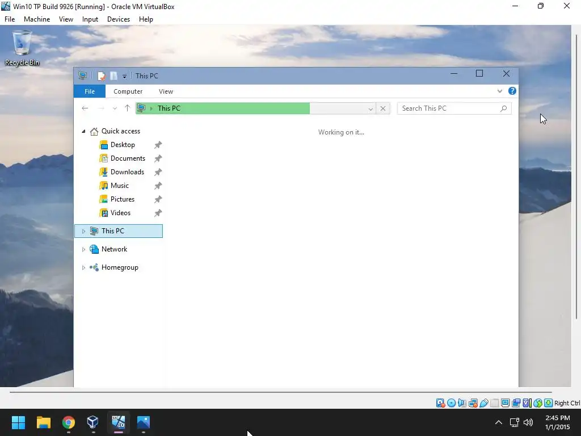Click the Properties icon in the quick access toolbar
Screen dimensions: 581x436
(101, 76)
